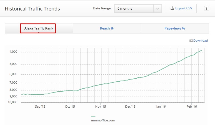Toggle the mmmoffice.com legend label
Image resolution: width=215 pixels, height=125 pixels.
tap(103, 120)
